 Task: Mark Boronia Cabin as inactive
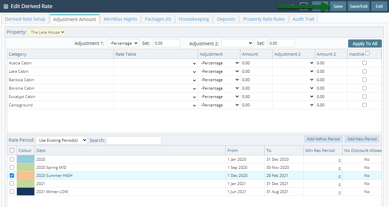(x=364, y=88)
